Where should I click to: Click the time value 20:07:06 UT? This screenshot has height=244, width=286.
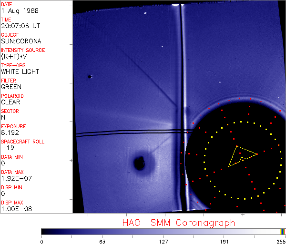[x=20, y=26]
